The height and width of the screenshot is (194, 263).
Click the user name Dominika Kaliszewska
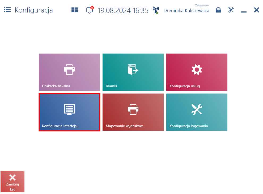[186, 11]
